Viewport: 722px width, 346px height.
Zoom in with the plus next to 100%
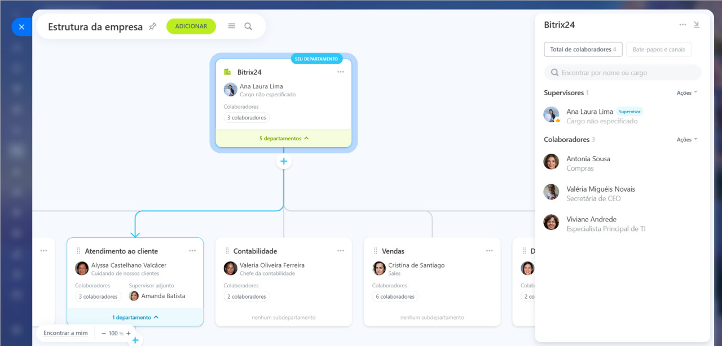[129, 333]
